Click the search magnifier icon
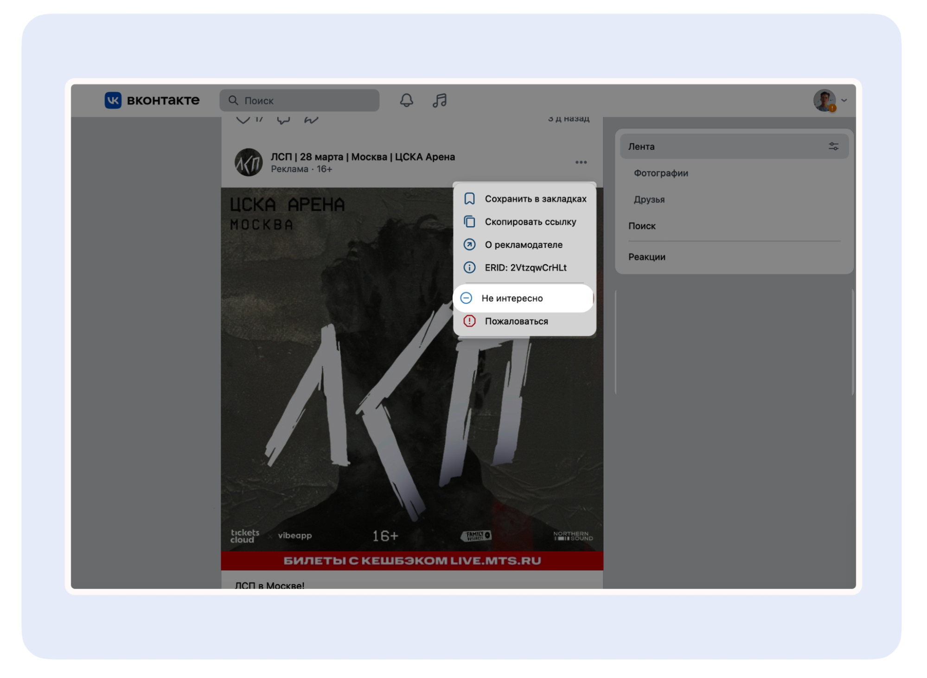Image resolution: width=927 pixels, height=678 pixels. [233, 100]
